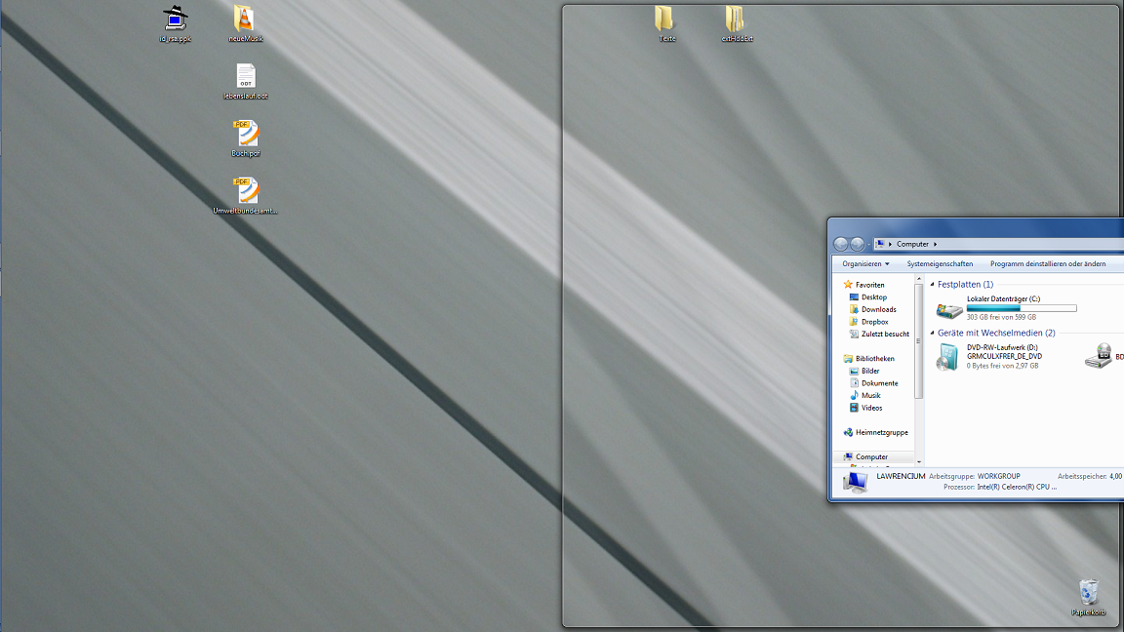Collapse the Geräte mit Wechselmedien group
Image resolution: width=1124 pixels, height=632 pixels.
[x=932, y=333]
